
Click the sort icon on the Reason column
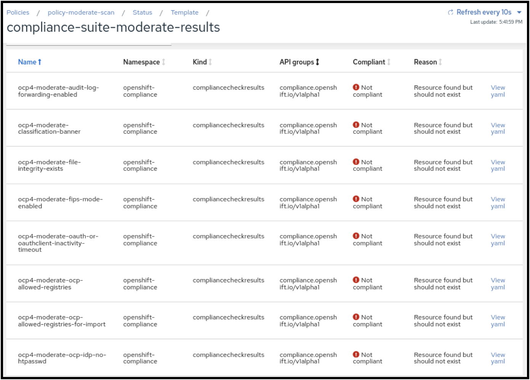click(440, 61)
